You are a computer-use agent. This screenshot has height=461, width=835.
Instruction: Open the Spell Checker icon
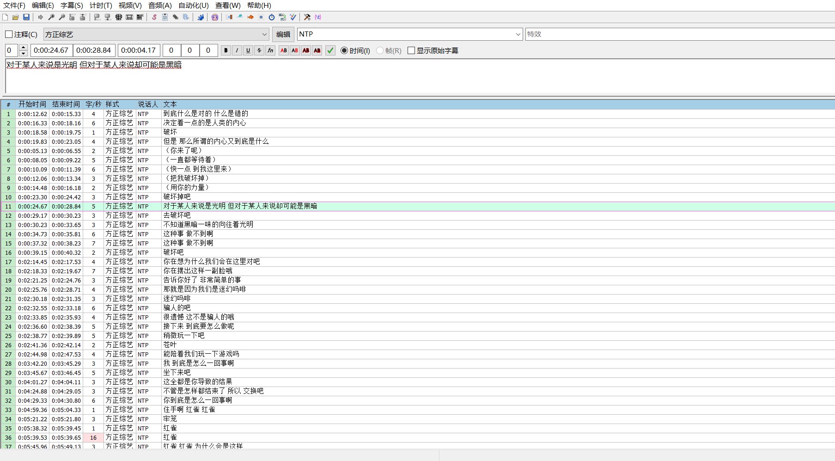tap(293, 17)
